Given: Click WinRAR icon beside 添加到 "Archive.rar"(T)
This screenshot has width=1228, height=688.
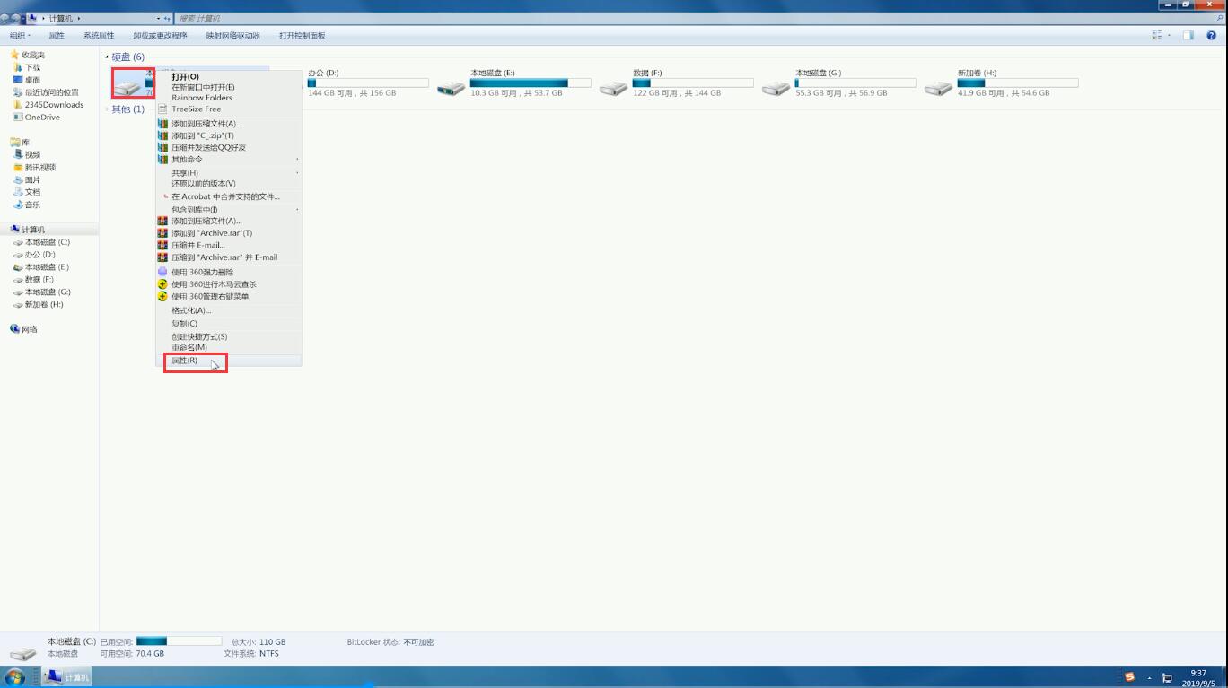Looking at the screenshot, I should click(162, 233).
